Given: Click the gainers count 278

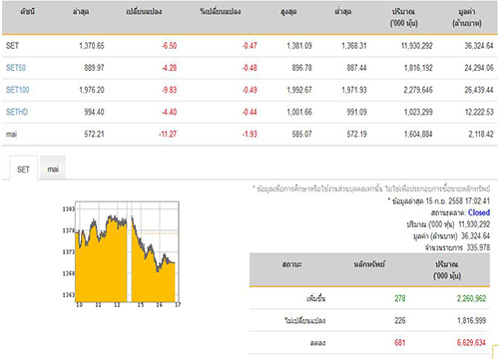Looking at the screenshot, I should tap(400, 298).
